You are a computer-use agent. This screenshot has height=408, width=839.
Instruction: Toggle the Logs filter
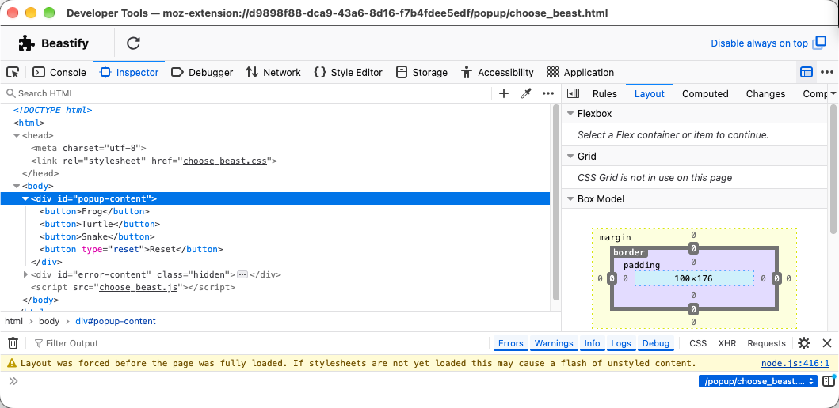(621, 343)
